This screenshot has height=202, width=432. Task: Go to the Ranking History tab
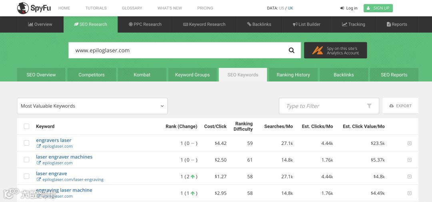click(x=293, y=75)
